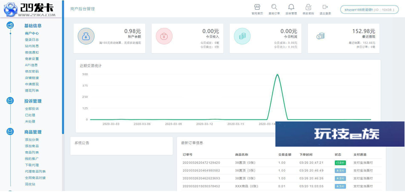Open API信息 in the sidebar
Screen dimensions: 405x192
coord(31,65)
